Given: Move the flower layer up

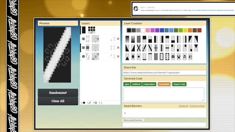Looking at the screenshot, I should click(111, 47).
